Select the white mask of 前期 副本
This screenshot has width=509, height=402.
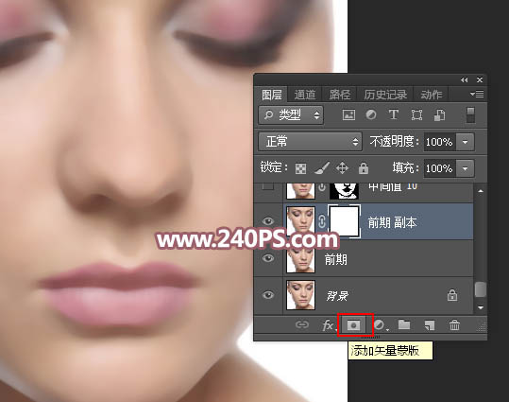(x=344, y=221)
